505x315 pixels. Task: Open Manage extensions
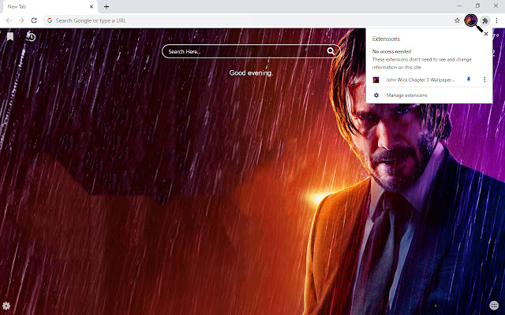[x=429, y=95]
